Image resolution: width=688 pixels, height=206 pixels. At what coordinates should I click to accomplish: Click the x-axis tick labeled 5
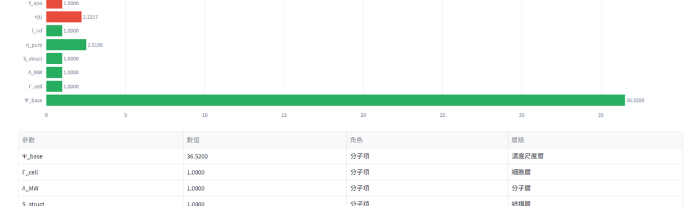pyautogui.click(x=126, y=115)
